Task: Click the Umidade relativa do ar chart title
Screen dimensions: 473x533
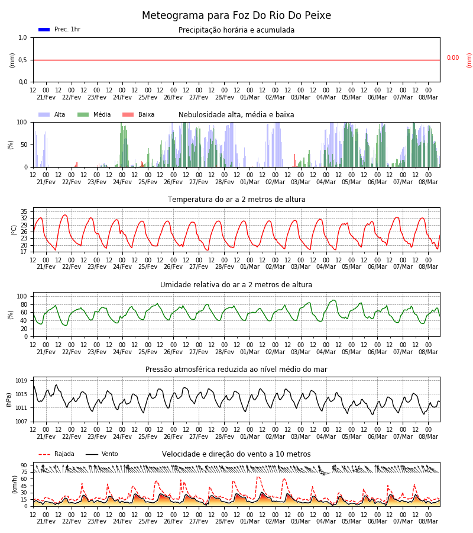Action: coord(237,284)
